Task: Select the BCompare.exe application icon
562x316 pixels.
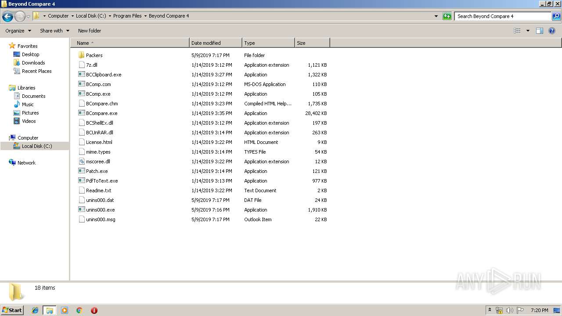Action: 81,113
